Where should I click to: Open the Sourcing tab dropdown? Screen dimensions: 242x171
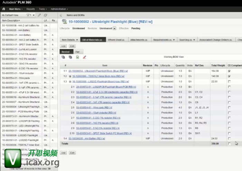coord(194,40)
